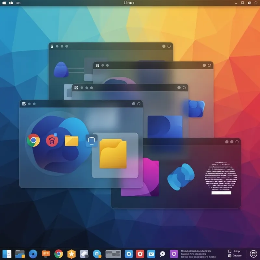This screenshot has width=260, height=260.
Task: Toggle the display icon in the top tray
Action: coord(242,3)
